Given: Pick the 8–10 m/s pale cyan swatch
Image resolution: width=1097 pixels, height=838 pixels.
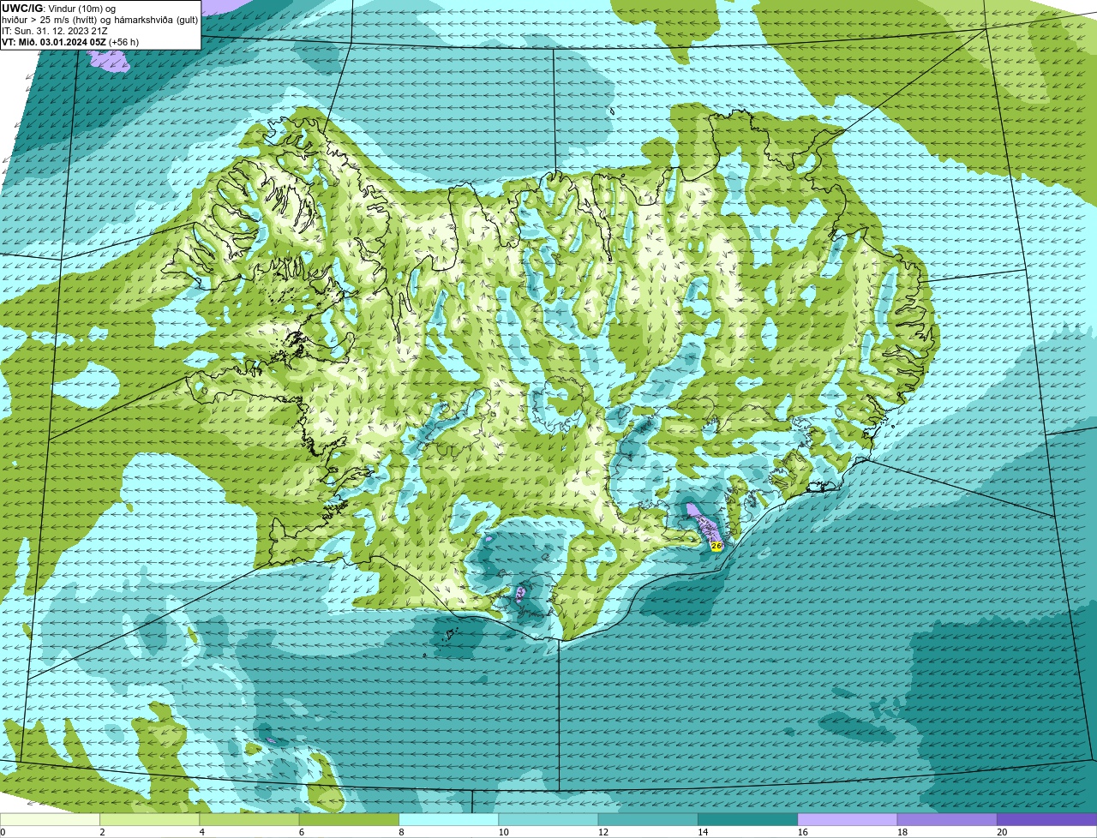Looking at the screenshot, I should pos(448,819).
